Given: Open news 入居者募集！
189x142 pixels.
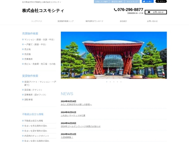Looking at the screenshot, I should click(67, 137).
